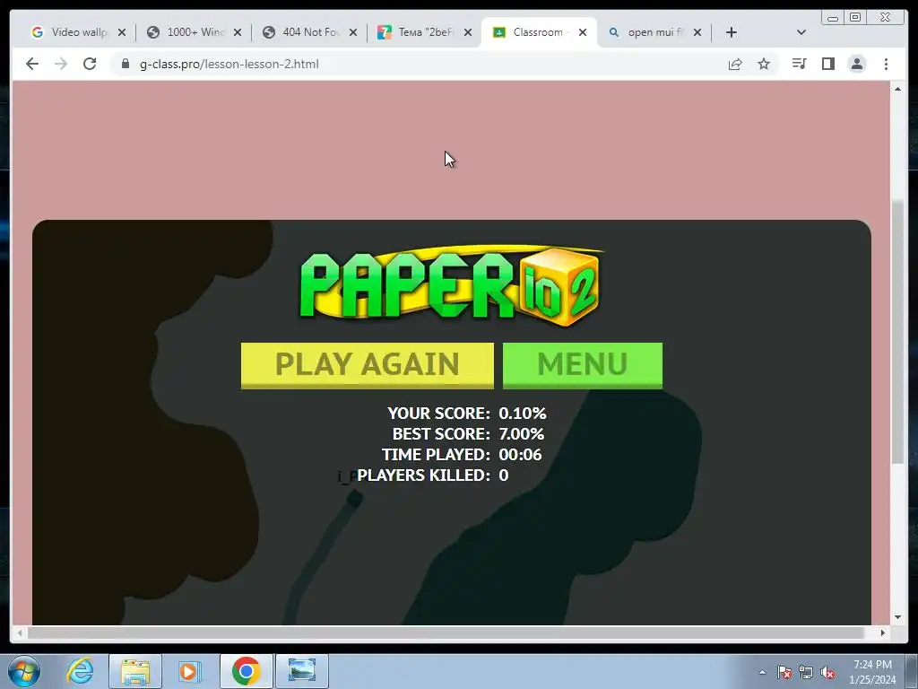Image resolution: width=918 pixels, height=689 pixels.
Task: Open the Windows Start menu
Action: [24, 671]
